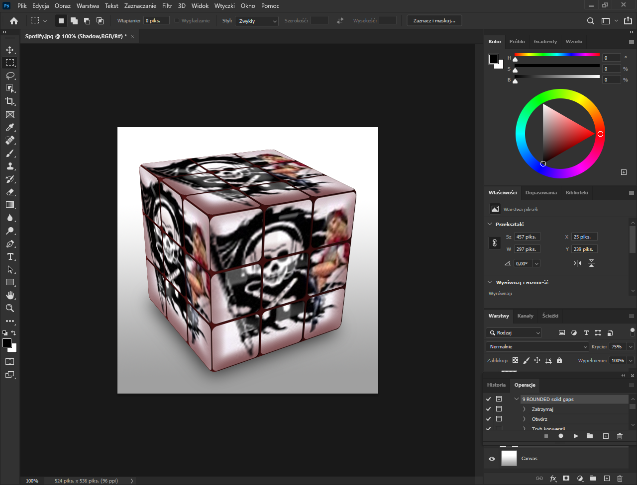
Task: Click the Intersect with selection icon
Action: pyautogui.click(x=100, y=21)
